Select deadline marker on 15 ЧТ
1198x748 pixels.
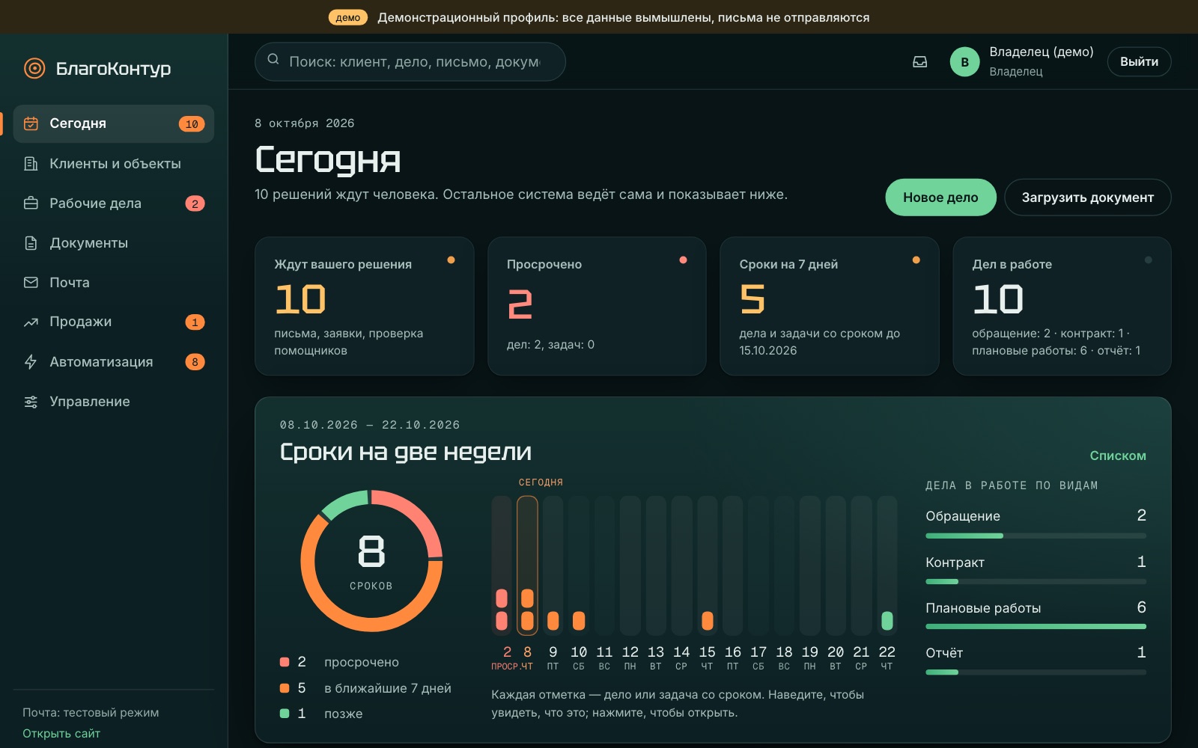[707, 621]
